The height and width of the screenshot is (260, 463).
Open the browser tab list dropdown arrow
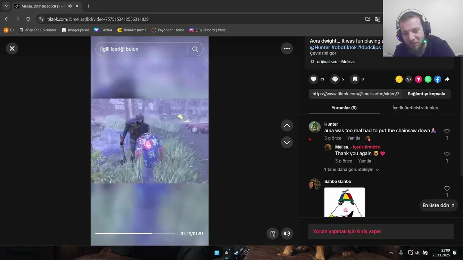(x=6, y=6)
